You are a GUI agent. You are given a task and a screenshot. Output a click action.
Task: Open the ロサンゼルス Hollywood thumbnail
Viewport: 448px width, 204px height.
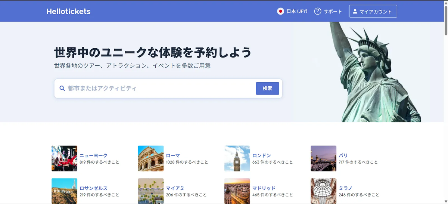tap(64, 191)
